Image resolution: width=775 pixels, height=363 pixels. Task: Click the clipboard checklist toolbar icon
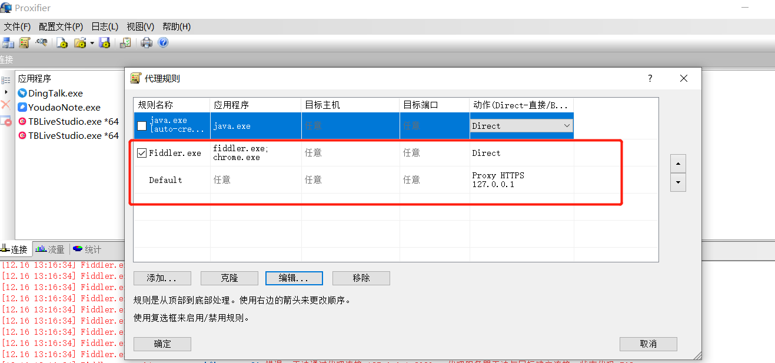coord(125,42)
